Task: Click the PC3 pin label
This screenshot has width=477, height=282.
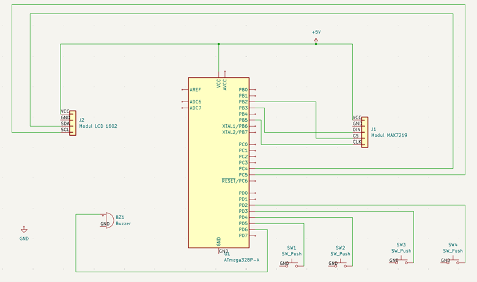Action: [243, 163]
